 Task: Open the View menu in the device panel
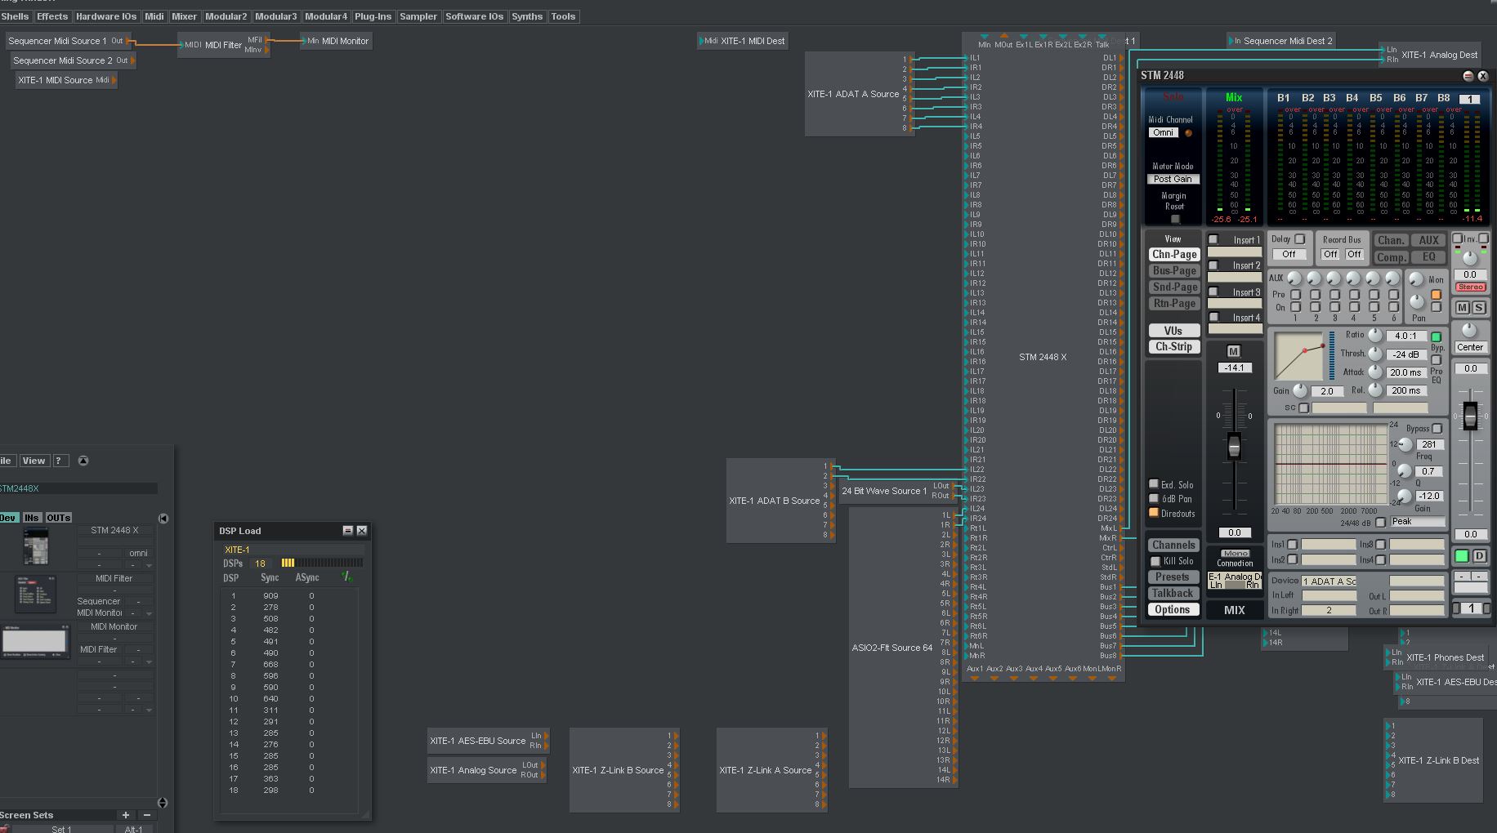[x=34, y=461]
